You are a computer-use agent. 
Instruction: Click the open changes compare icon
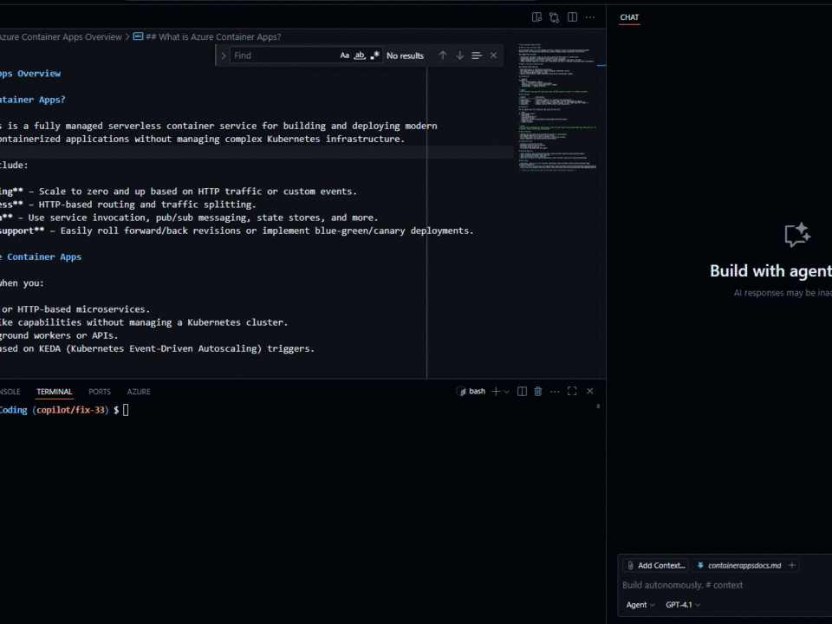coord(555,17)
